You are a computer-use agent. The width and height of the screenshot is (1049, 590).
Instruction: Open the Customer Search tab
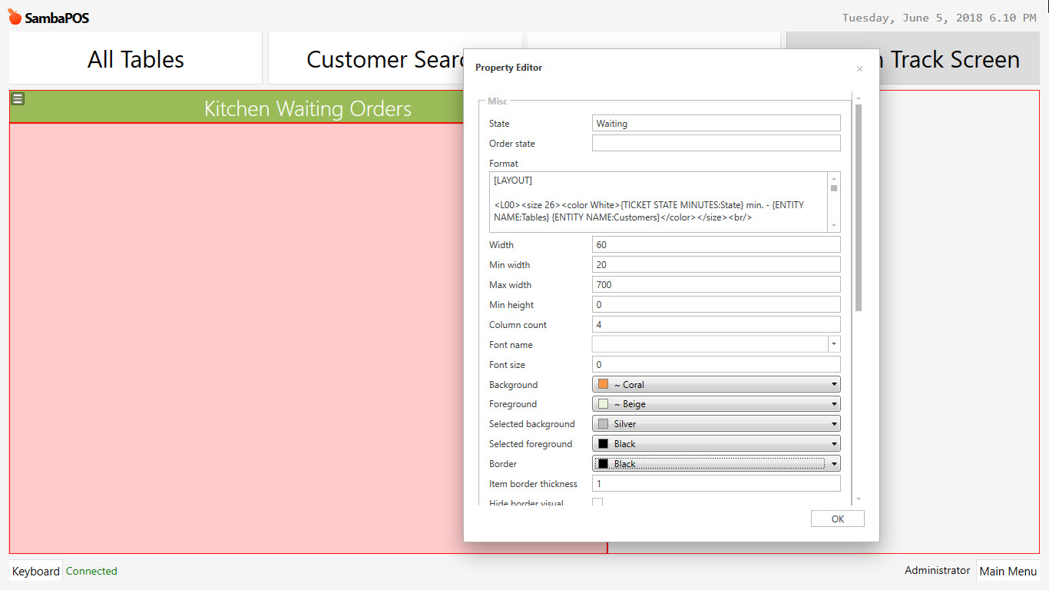pyautogui.click(x=369, y=58)
